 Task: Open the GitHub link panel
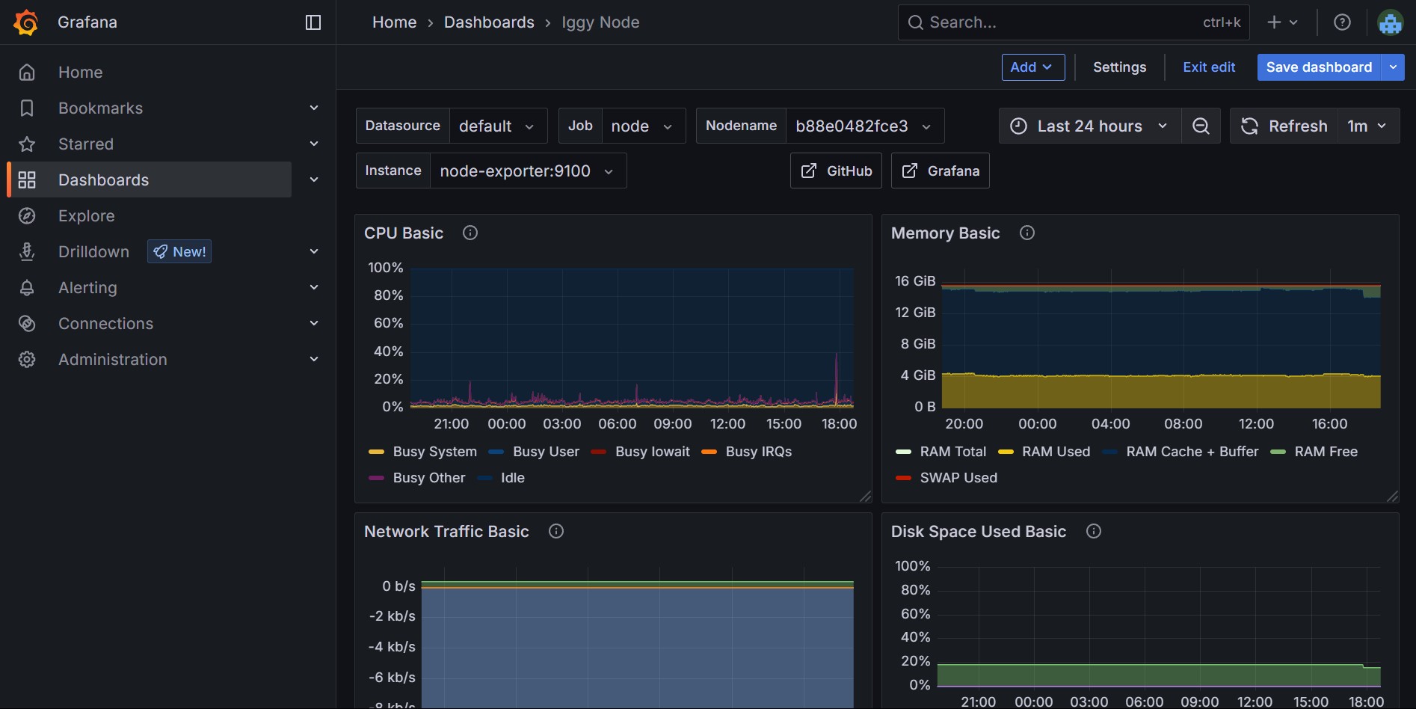(835, 171)
